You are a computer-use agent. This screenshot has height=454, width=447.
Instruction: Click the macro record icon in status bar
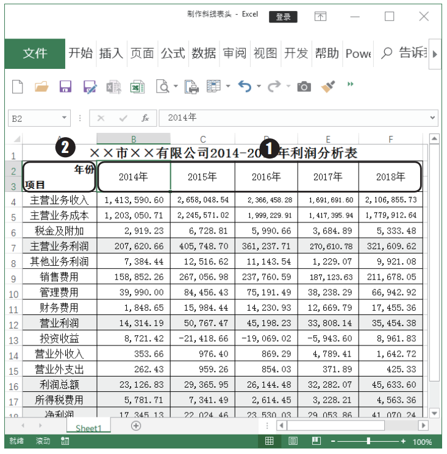[65, 441]
